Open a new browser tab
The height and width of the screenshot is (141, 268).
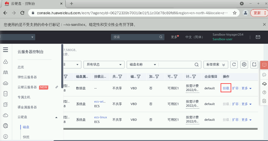[x=72, y=4]
